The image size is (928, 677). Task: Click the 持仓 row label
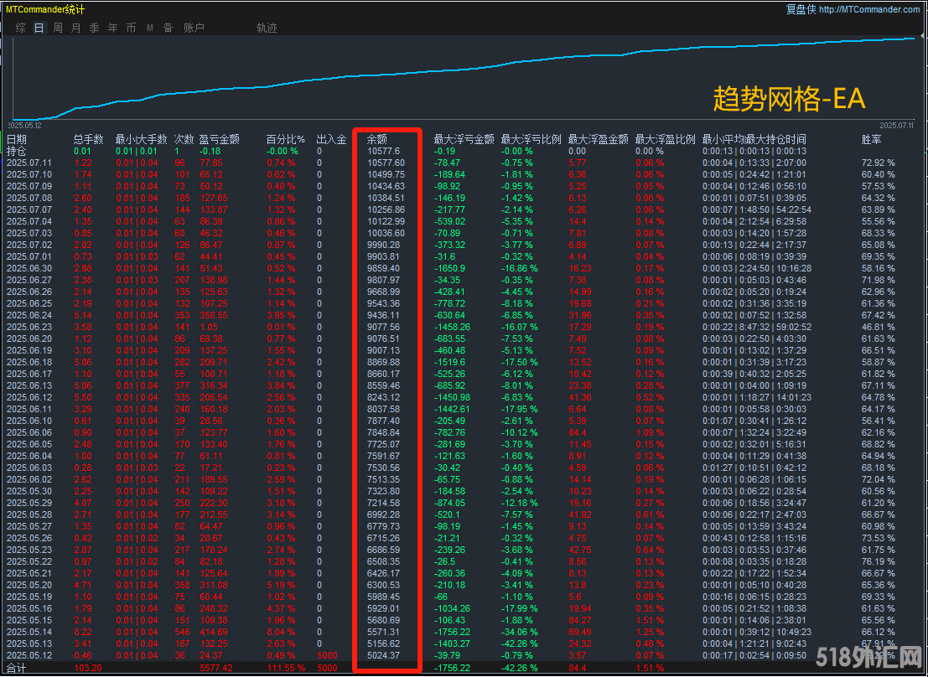click(x=17, y=151)
